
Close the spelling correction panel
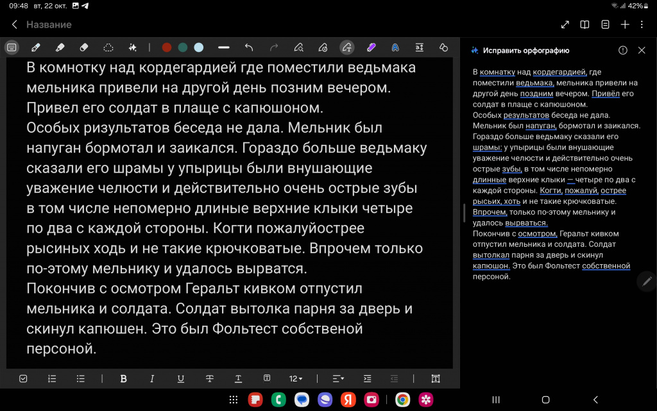point(642,50)
